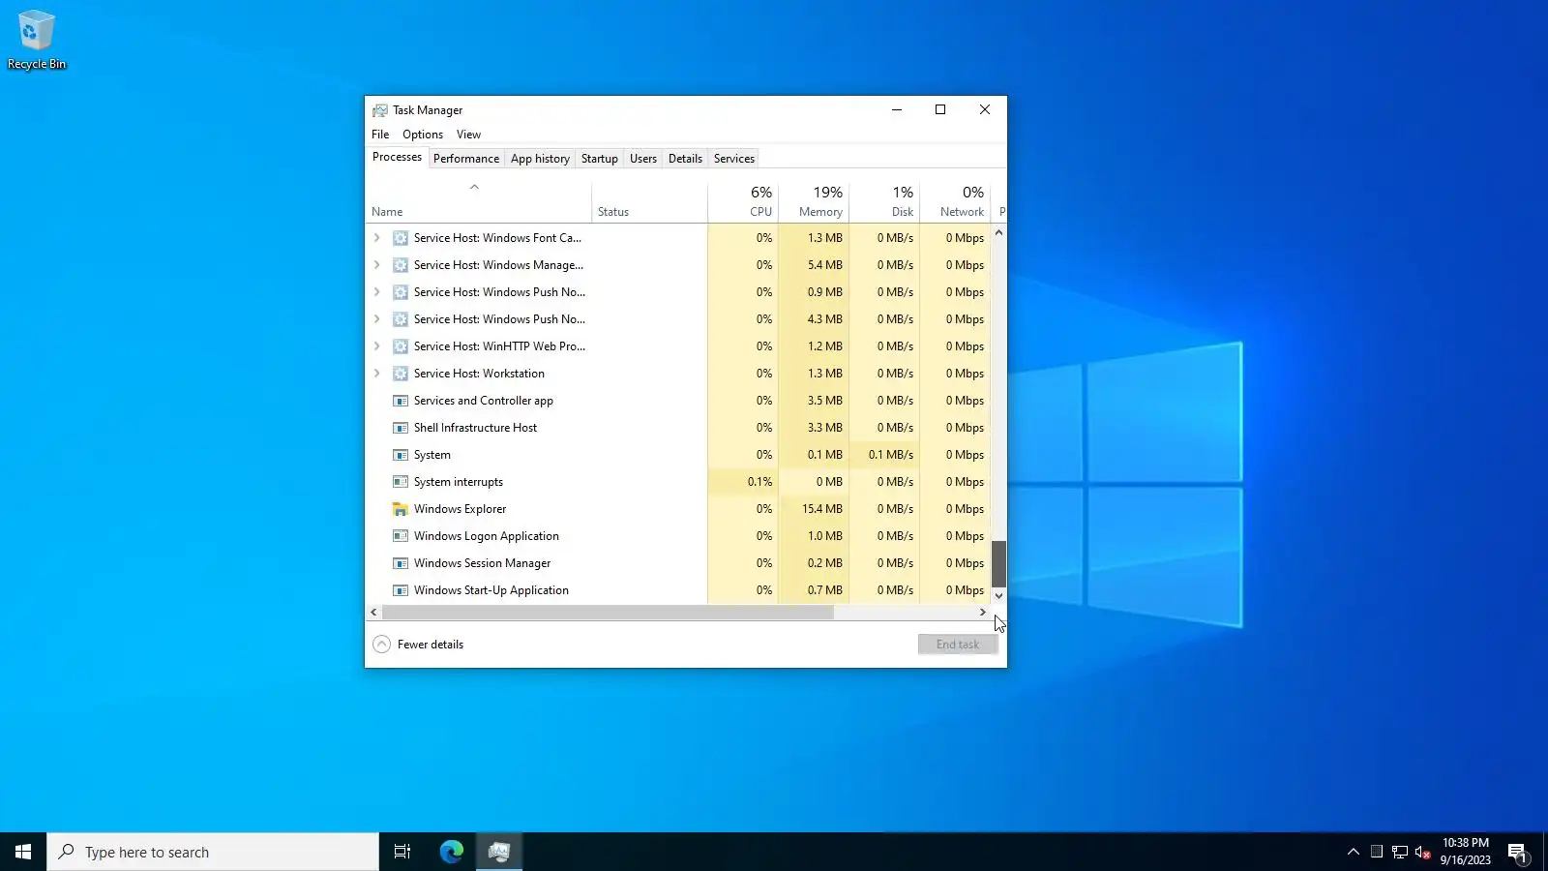1548x871 pixels.
Task: Select the Windows Explorer folder icon
Action: click(x=400, y=509)
